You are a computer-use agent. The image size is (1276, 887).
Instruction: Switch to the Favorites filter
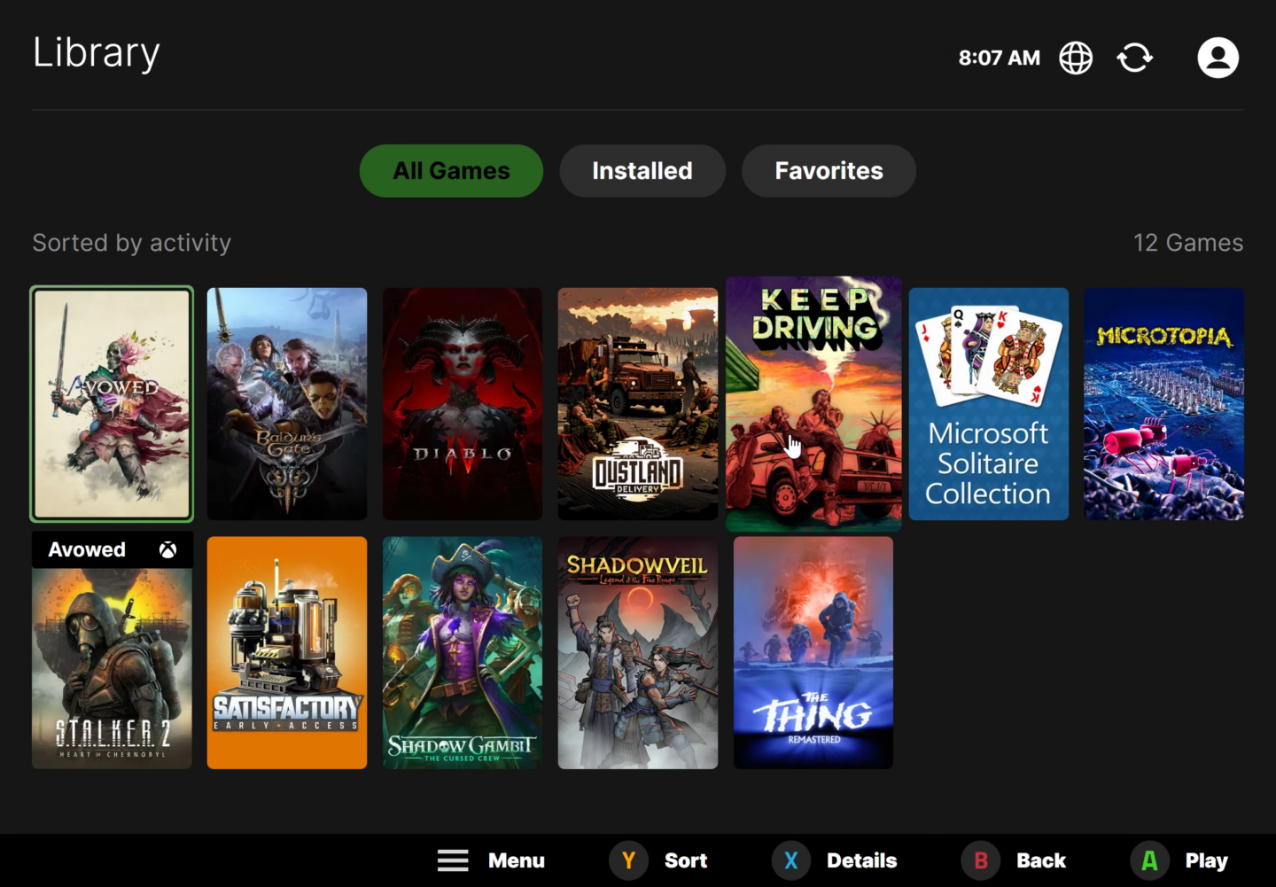point(829,170)
